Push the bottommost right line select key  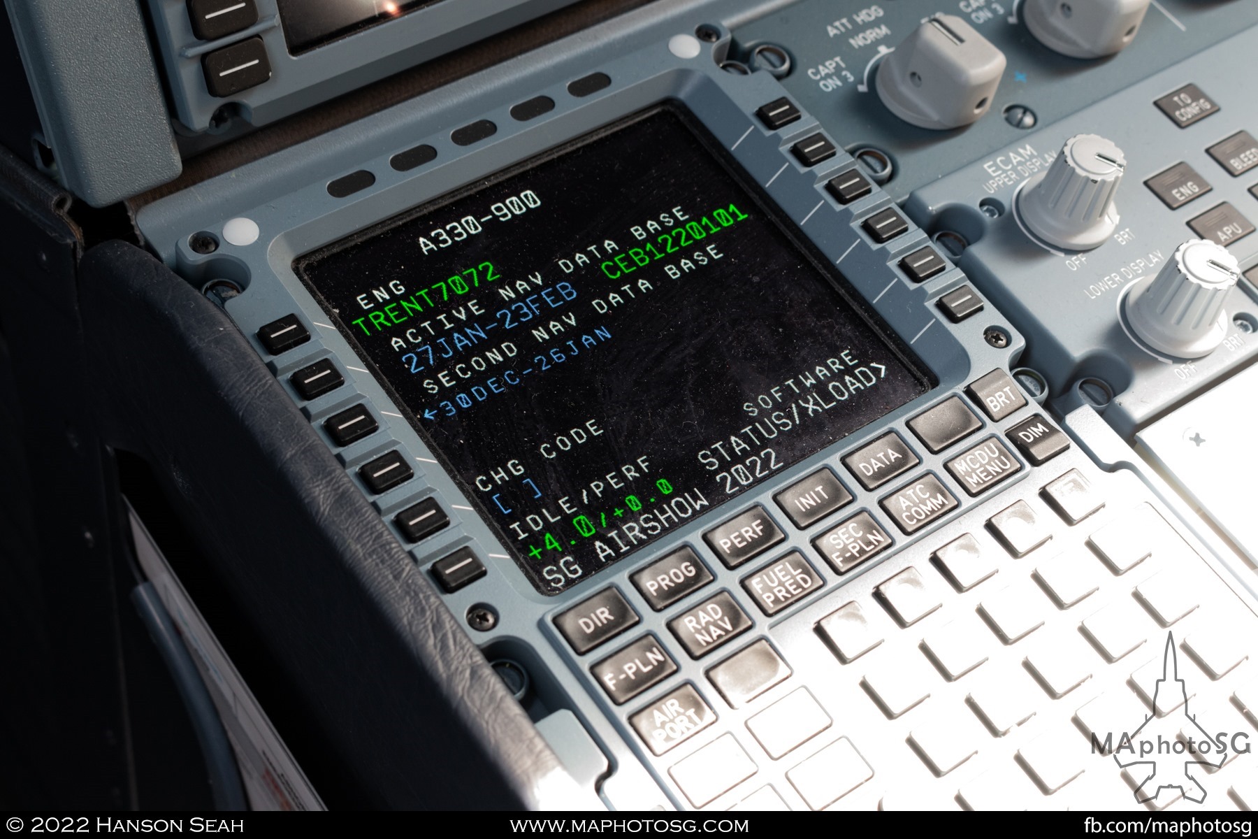click(962, 303)
